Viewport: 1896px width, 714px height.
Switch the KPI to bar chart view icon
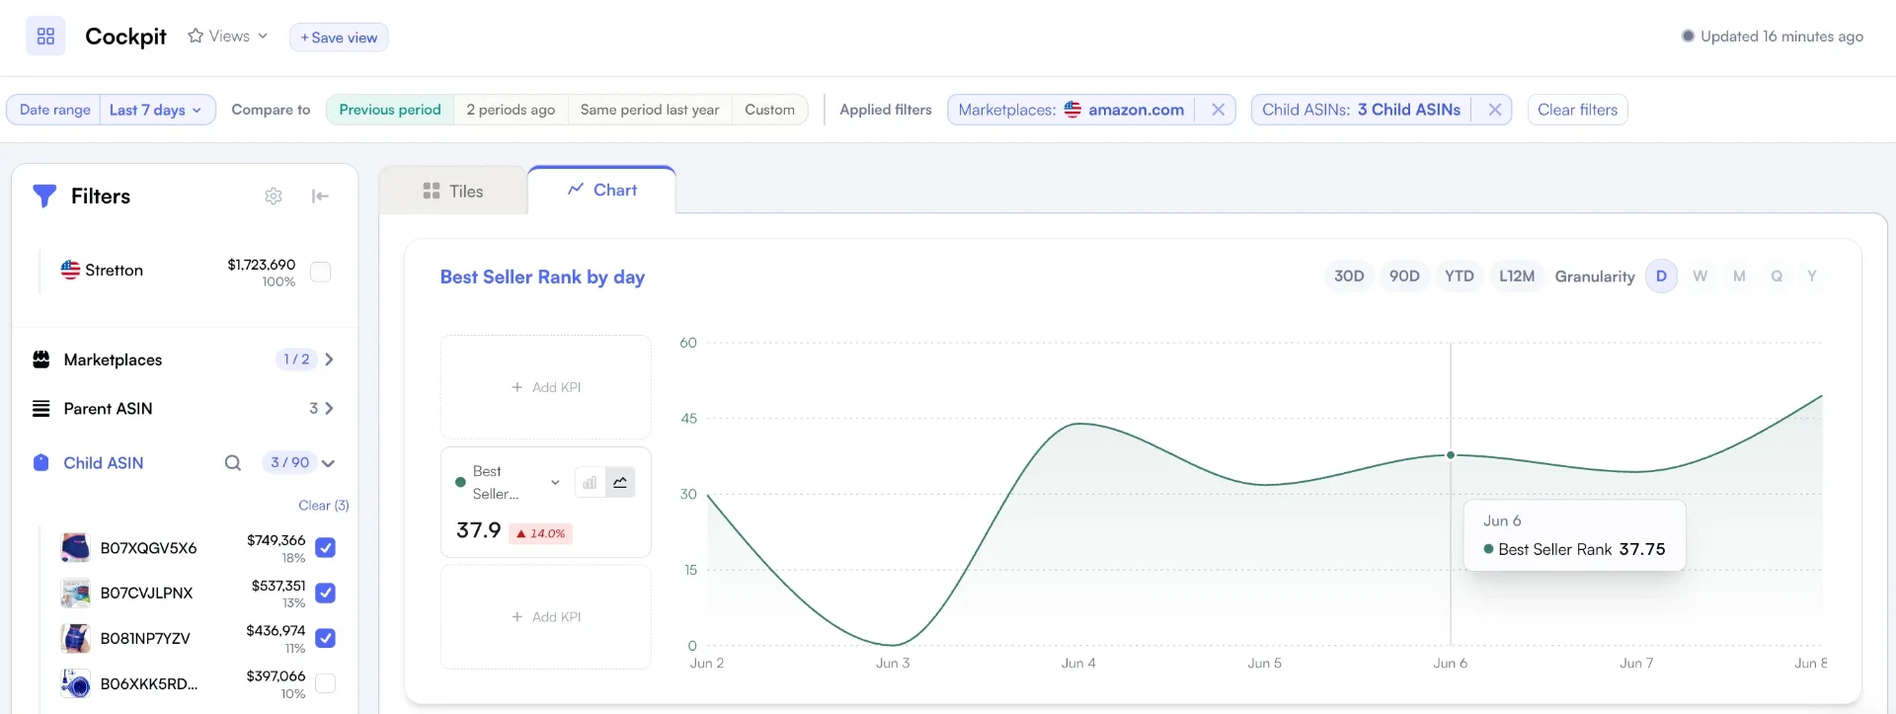[x=590, y=482]
